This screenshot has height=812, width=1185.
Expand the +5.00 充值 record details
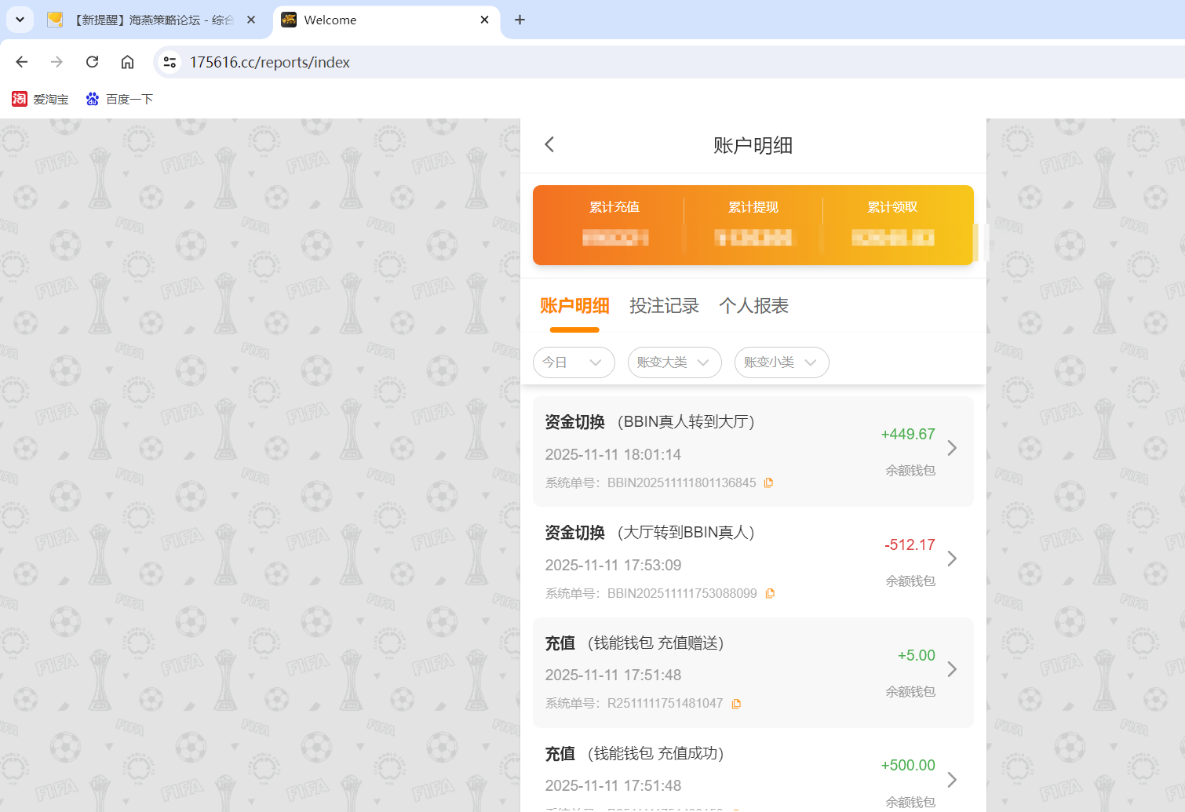pos(952,669)
